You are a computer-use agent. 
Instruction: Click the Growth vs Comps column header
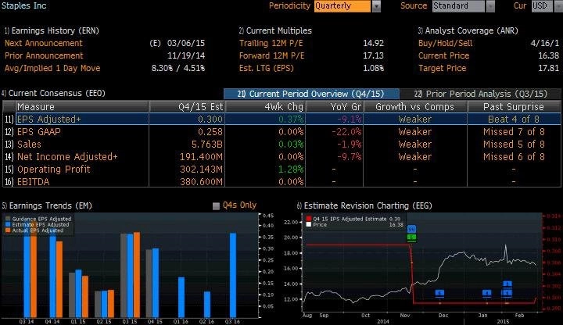415,107
